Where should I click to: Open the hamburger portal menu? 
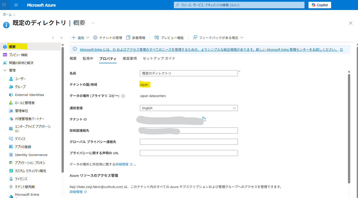(16, 5)
